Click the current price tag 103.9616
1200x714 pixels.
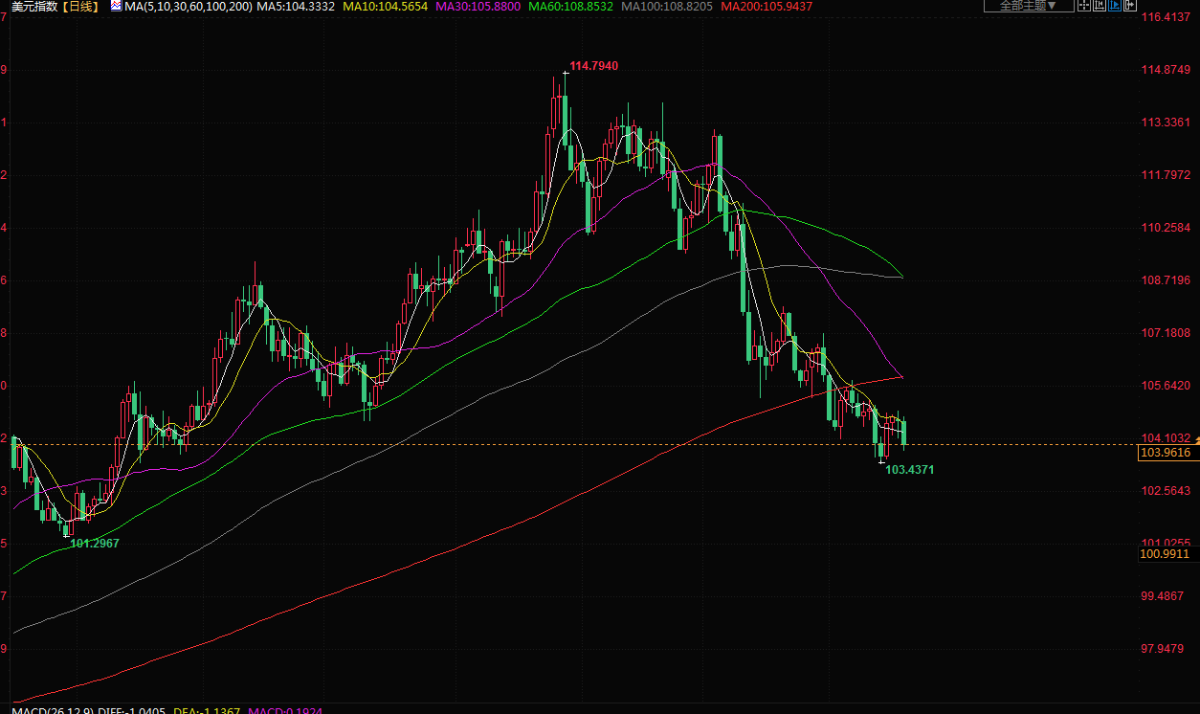1165,453
